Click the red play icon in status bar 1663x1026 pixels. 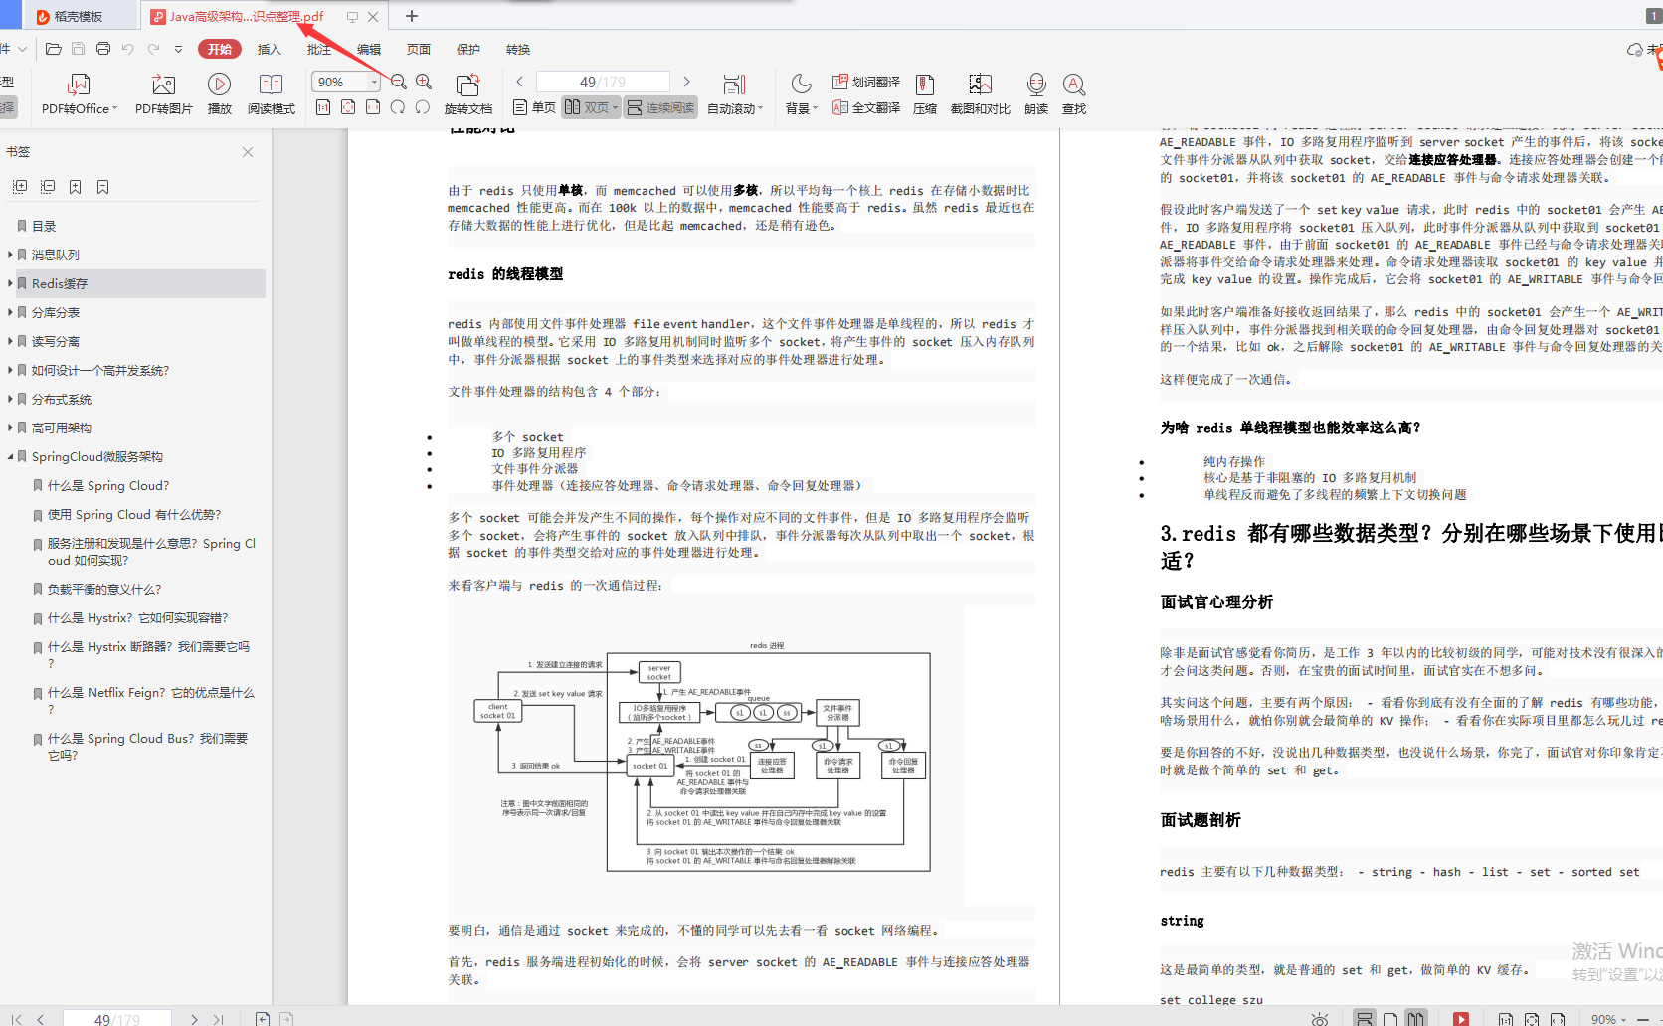(x=1461, y=1018)
